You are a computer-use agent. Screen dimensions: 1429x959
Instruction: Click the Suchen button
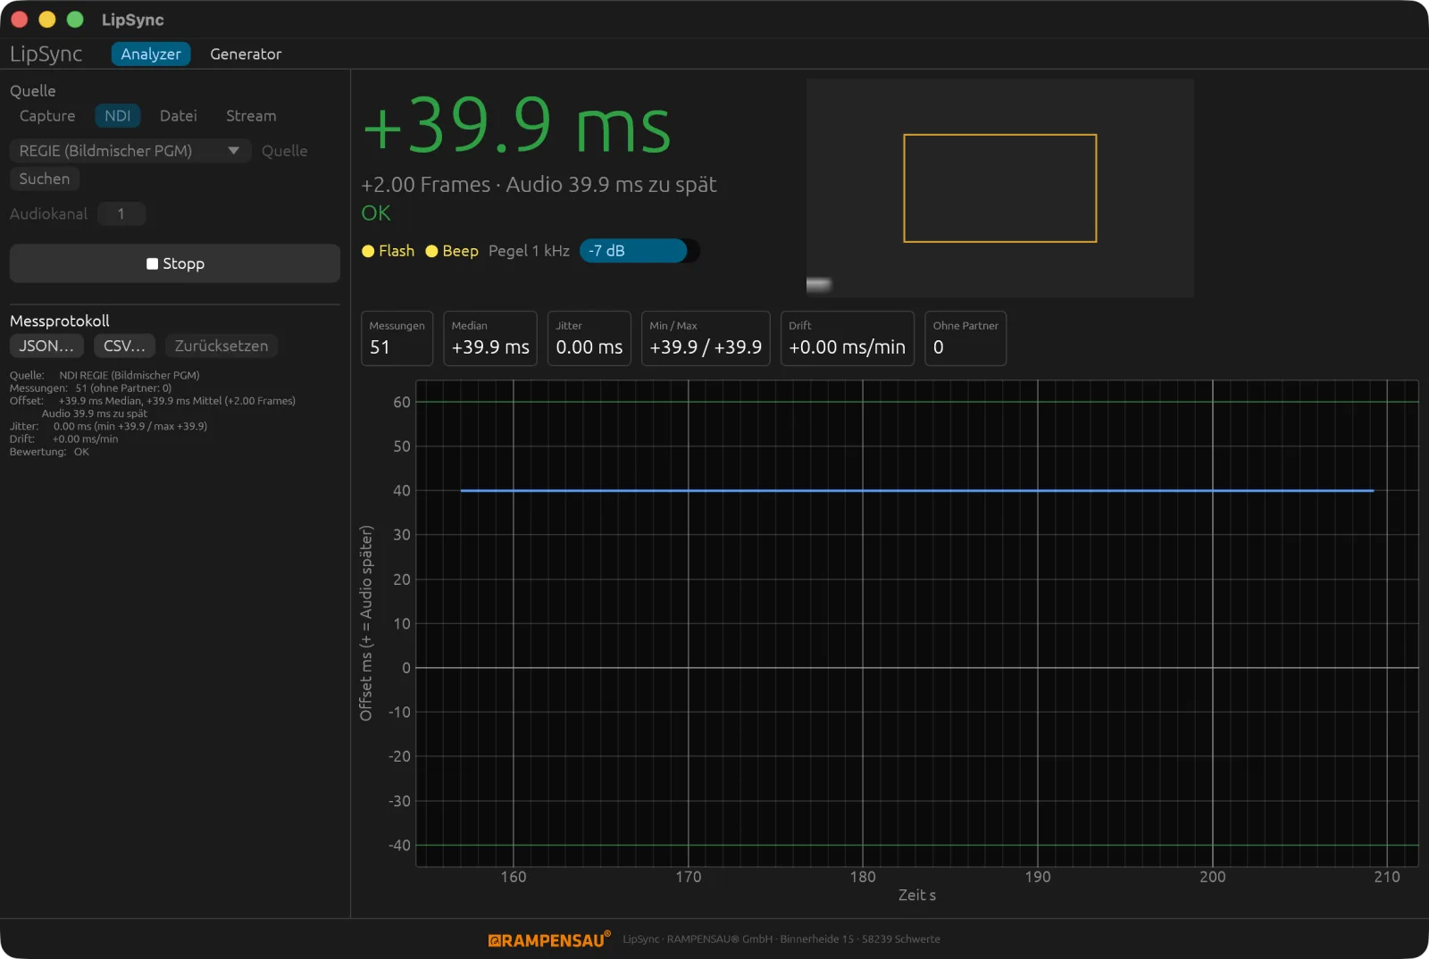pyautogui.click(x=45, y=179)
